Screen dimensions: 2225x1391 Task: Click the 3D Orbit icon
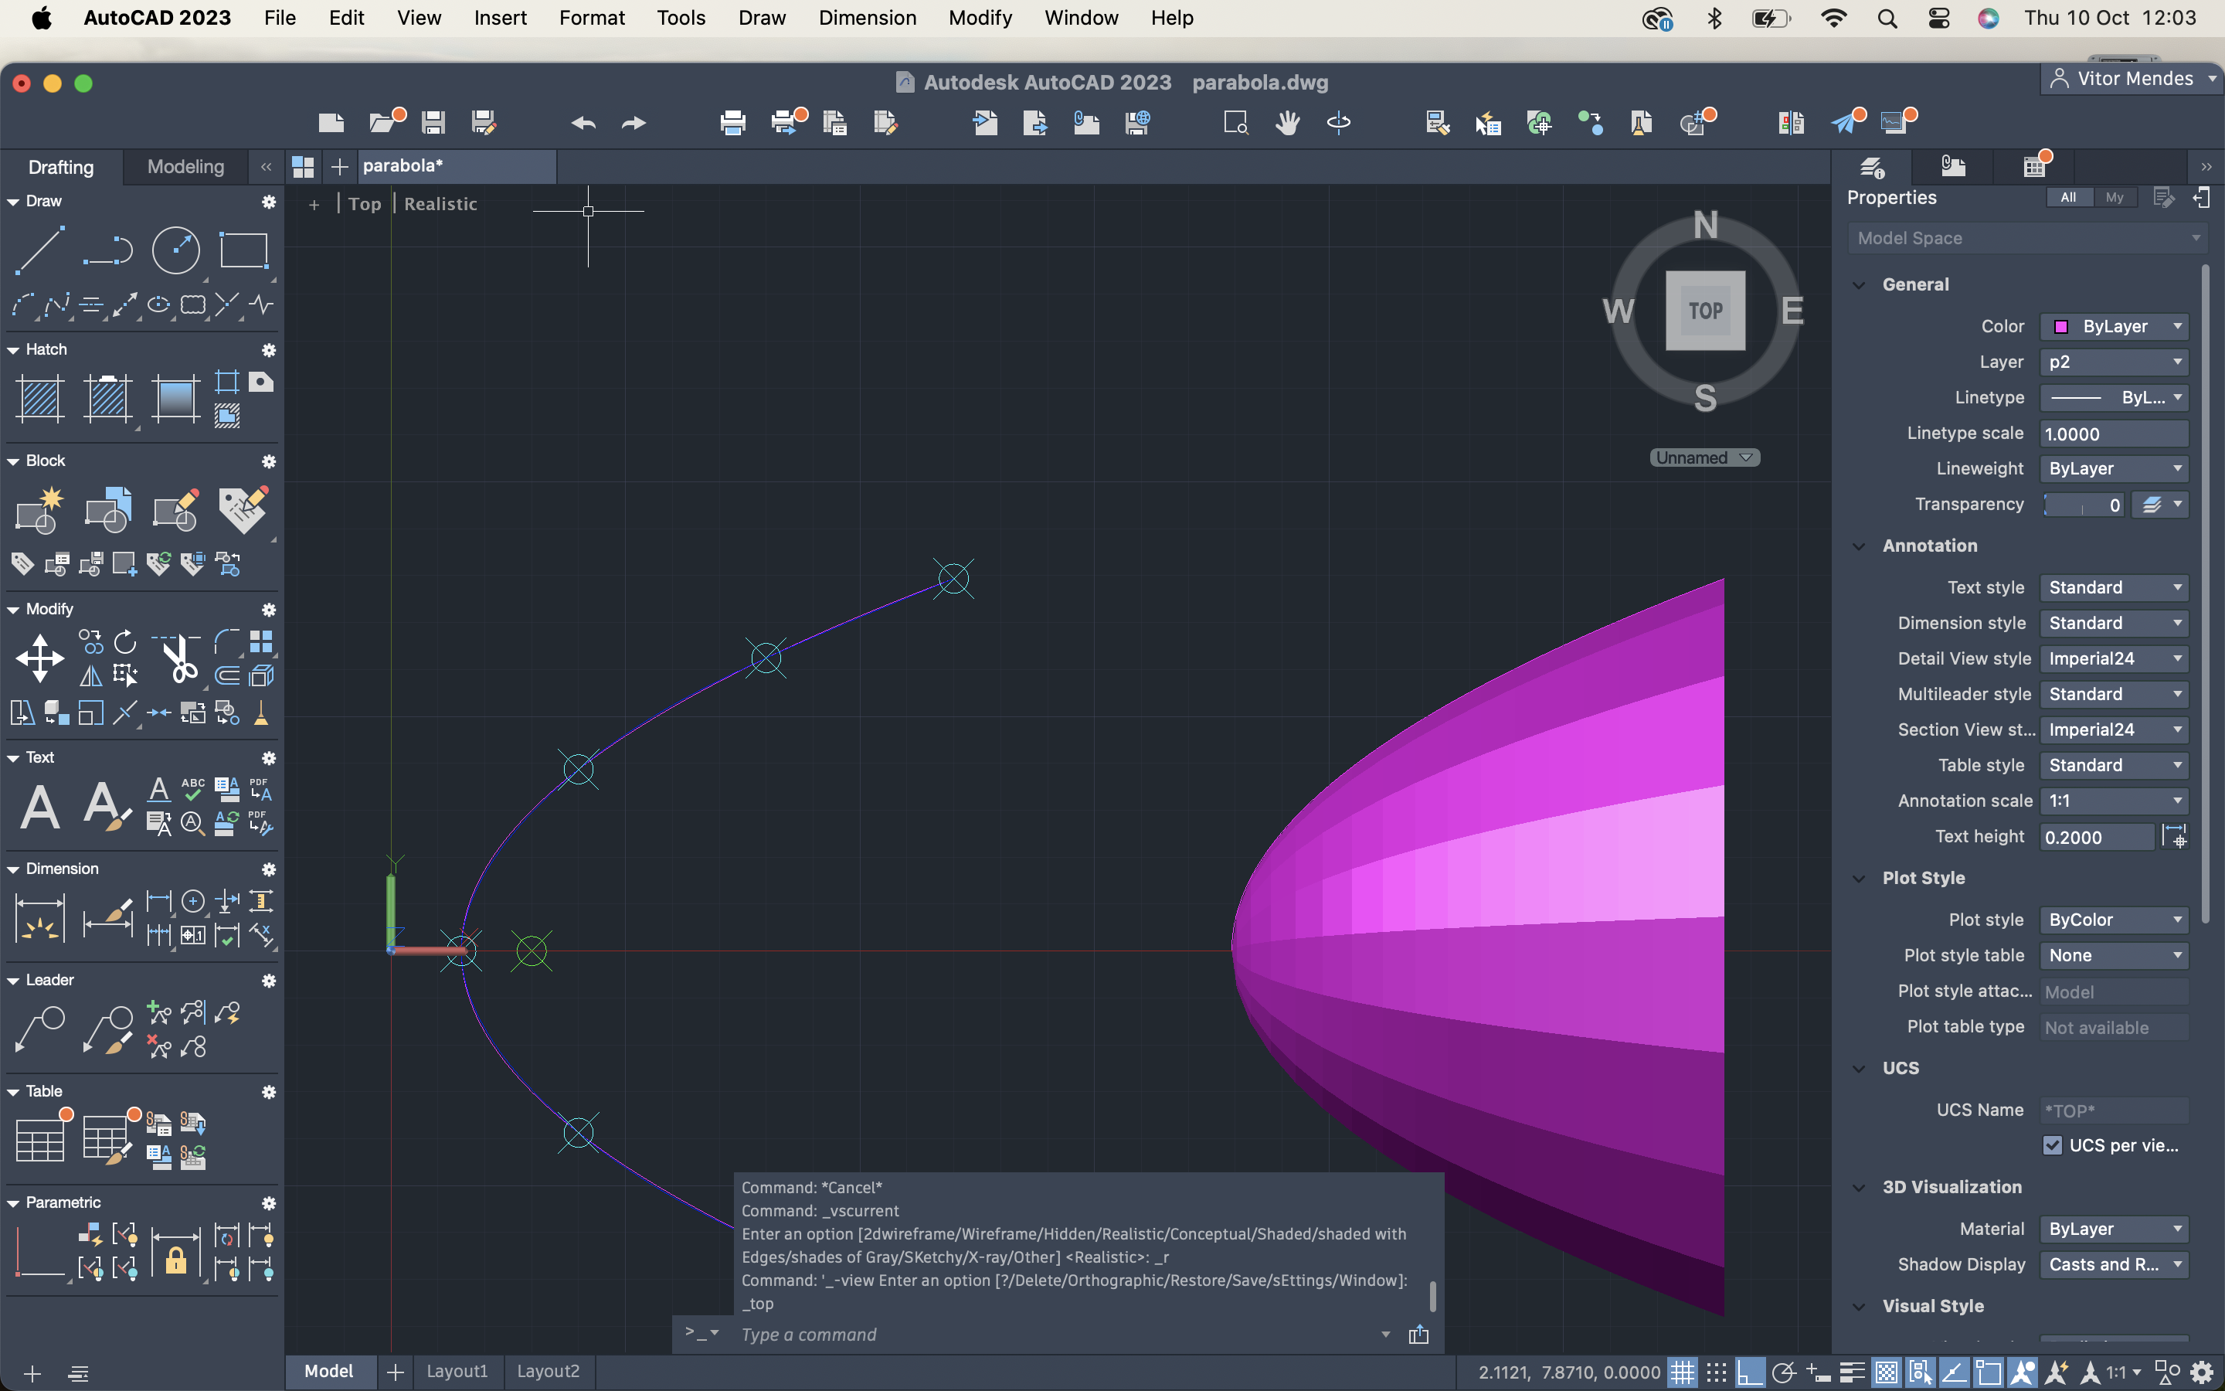[x=1339, y=122]
